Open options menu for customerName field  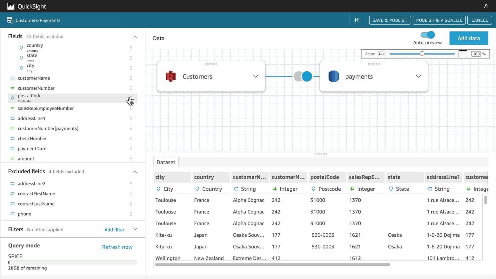click(x=131, y=78)
